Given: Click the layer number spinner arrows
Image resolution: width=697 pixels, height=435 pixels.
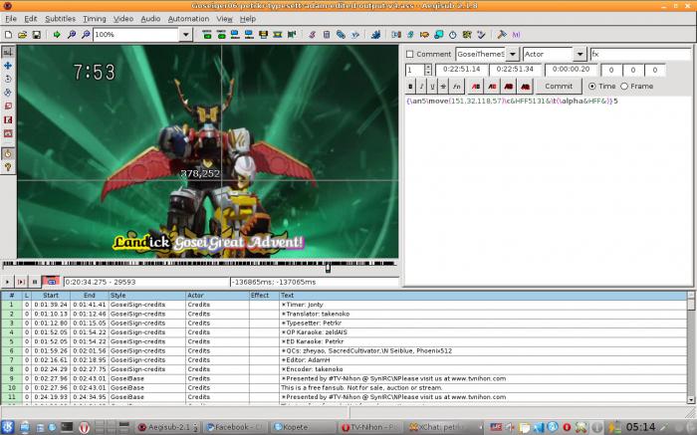Looking at the screenshot, I should 427,70.
